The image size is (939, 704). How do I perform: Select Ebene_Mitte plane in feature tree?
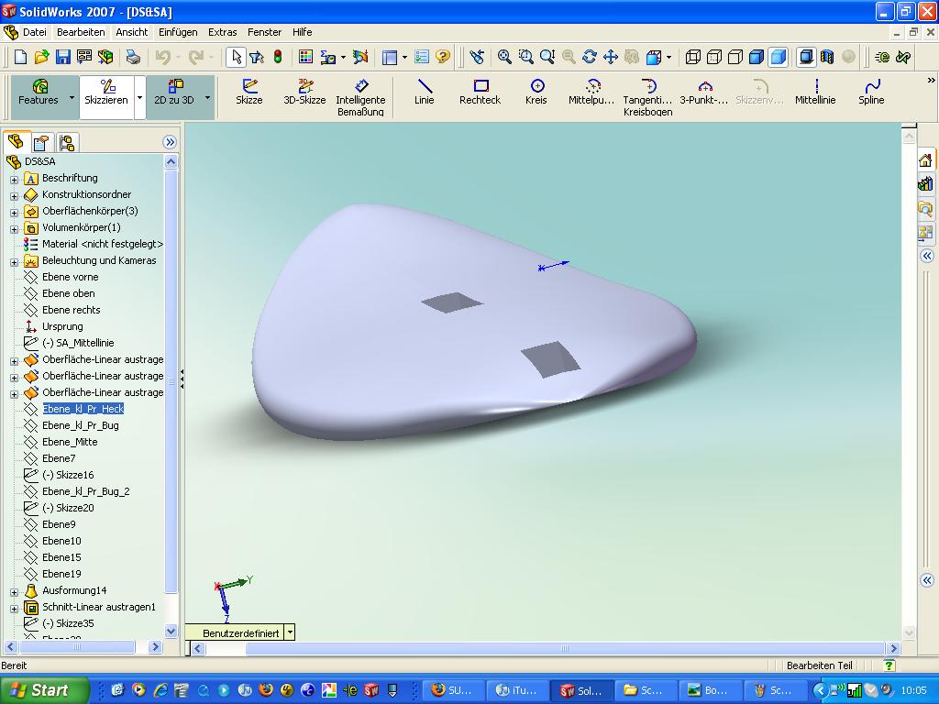pyautogui.click(x=70, y=442)
